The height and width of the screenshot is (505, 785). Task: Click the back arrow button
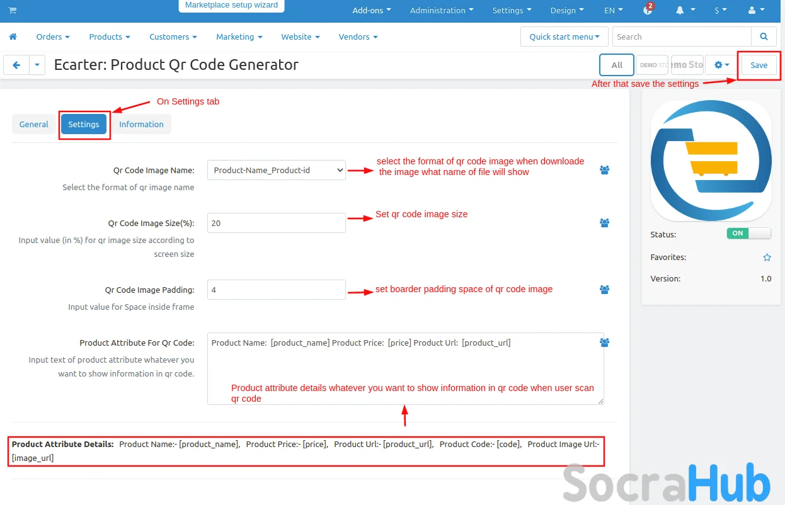(x=16, y=65)
